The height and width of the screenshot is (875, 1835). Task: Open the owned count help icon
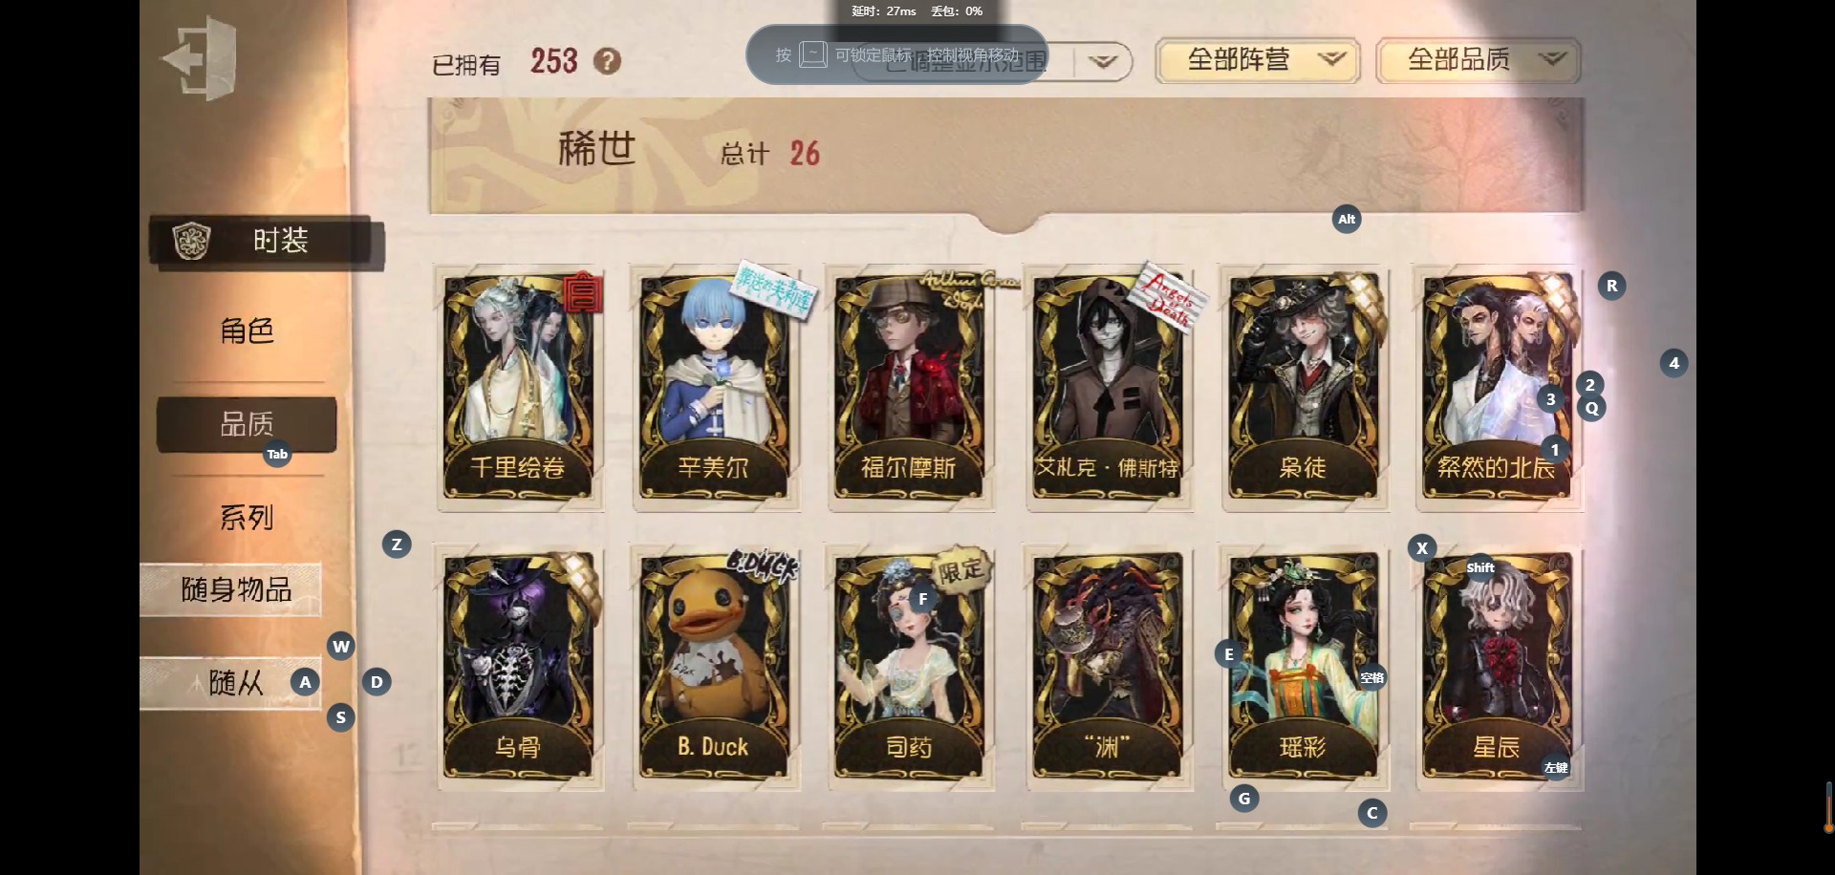(x=607, y=61)
